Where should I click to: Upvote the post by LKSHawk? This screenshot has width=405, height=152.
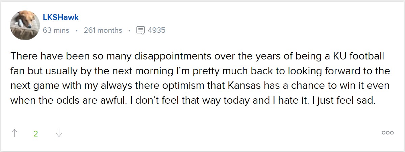(14, 133)
